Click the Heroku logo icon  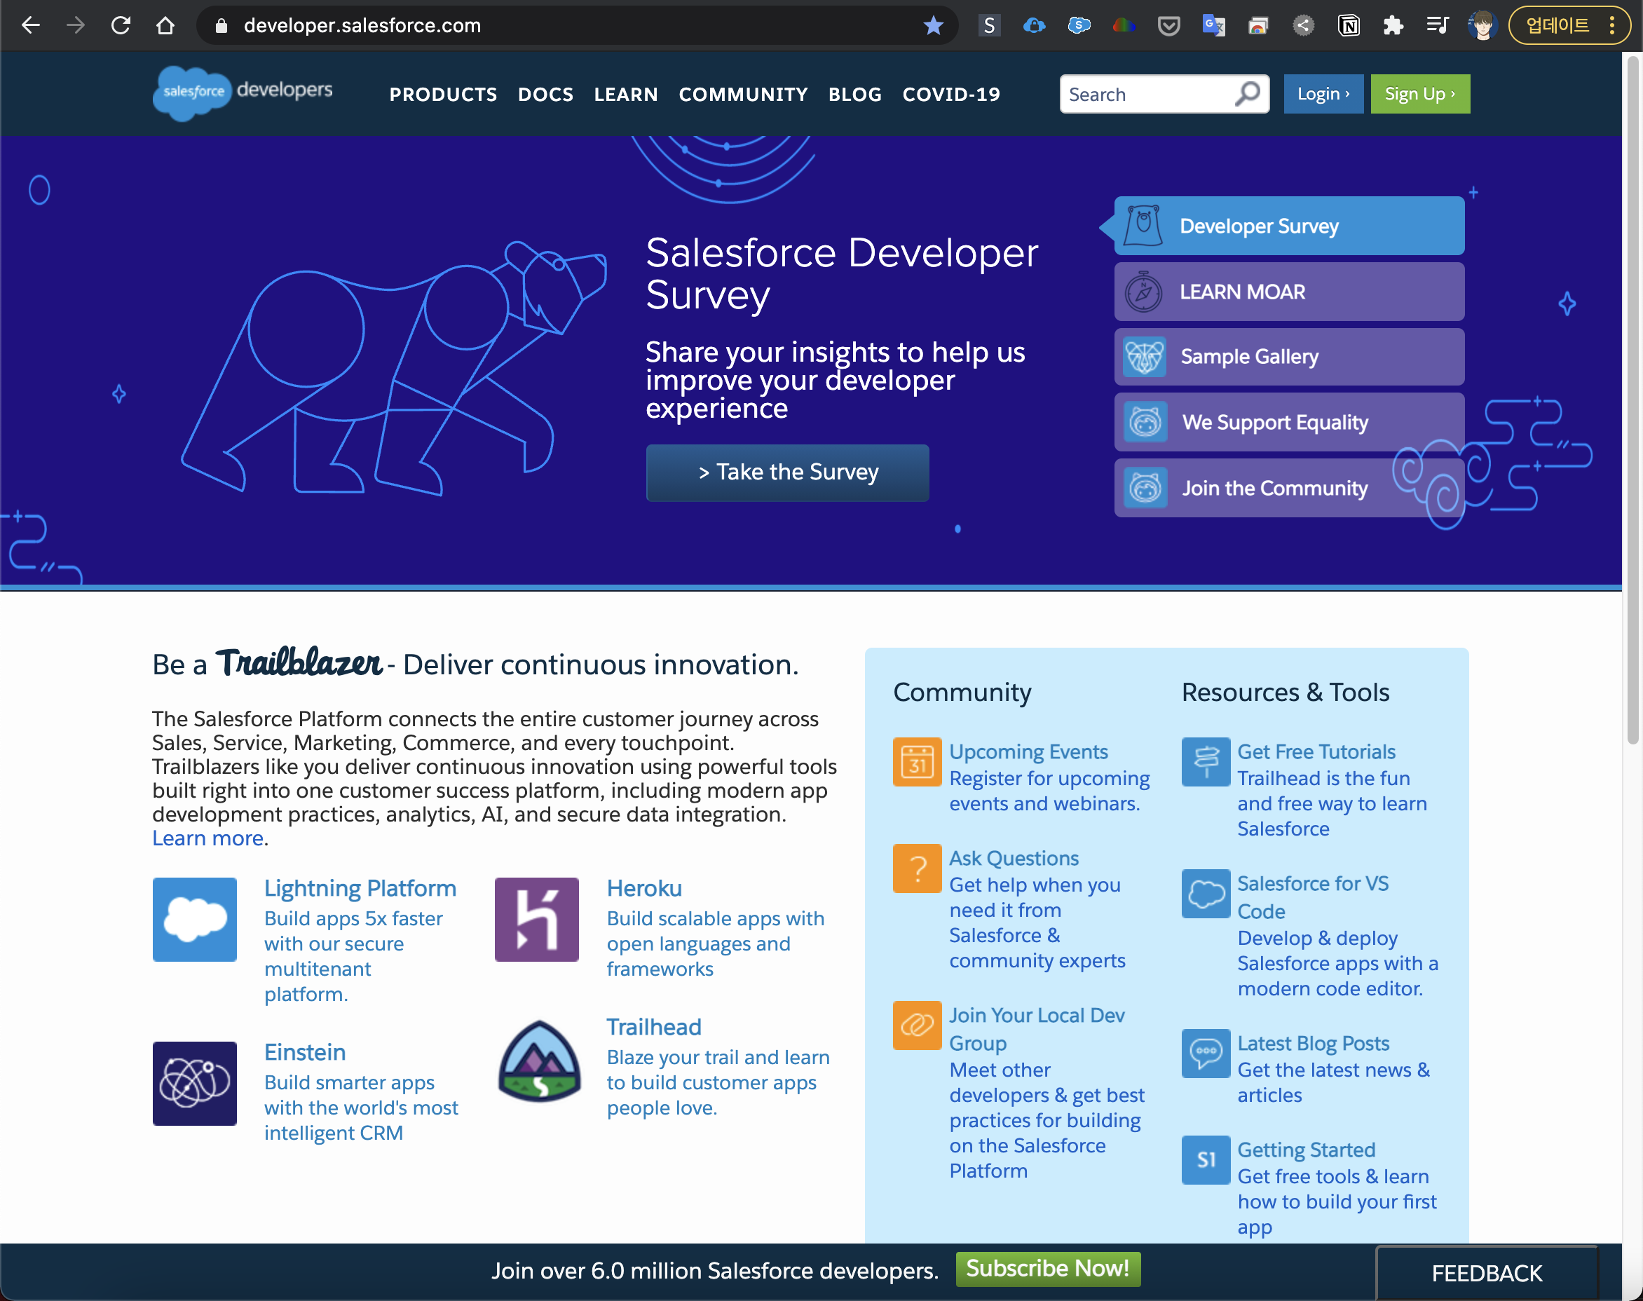point(536,920)
